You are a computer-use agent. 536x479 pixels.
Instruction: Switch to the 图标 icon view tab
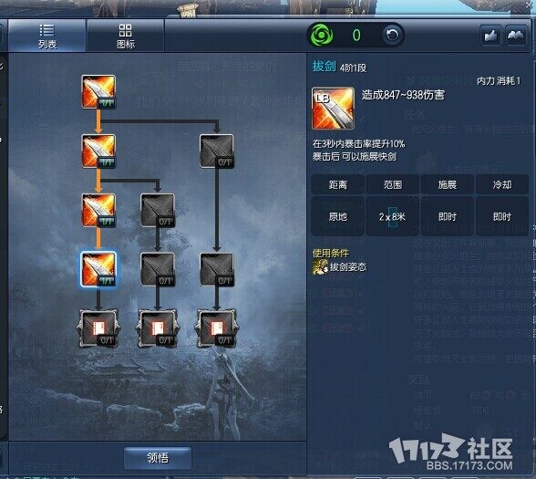(126, 36)
